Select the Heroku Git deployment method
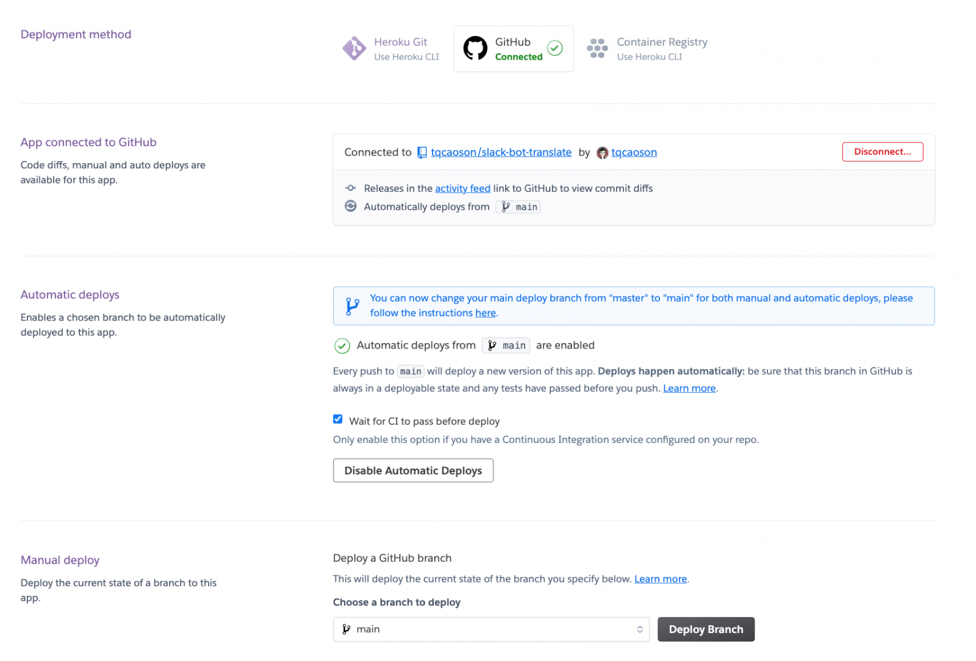 pos(391,49)
